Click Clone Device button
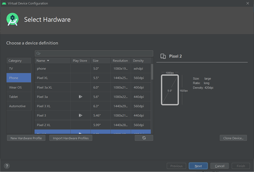 (233, 138)
